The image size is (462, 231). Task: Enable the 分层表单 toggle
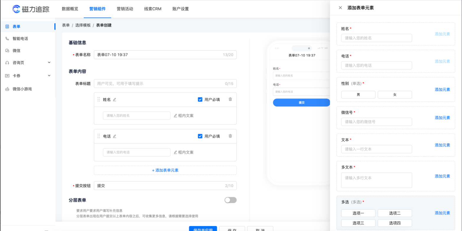point(231,200)
